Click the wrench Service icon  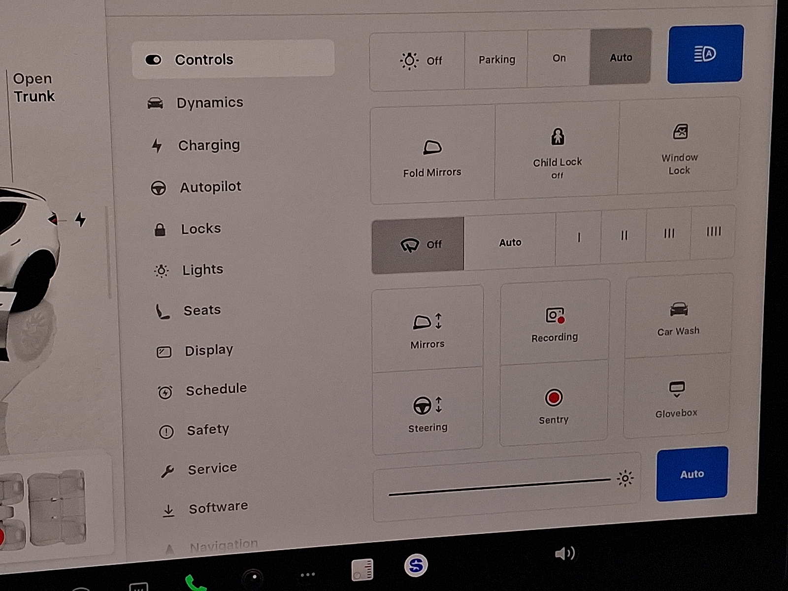167,471
